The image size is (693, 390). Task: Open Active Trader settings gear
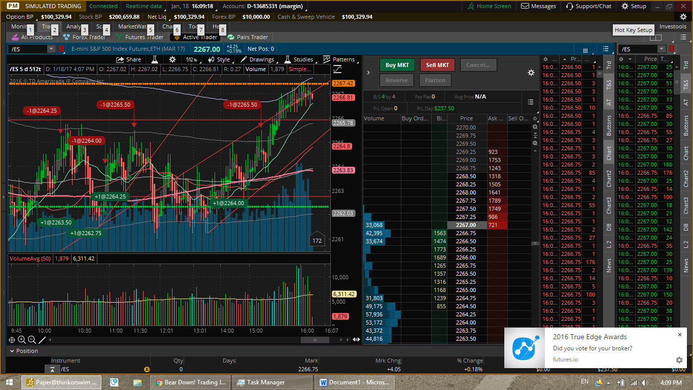[x=531, y=73]
